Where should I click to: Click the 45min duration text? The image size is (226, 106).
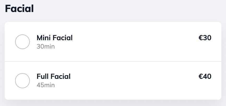(x=46, y=85)
